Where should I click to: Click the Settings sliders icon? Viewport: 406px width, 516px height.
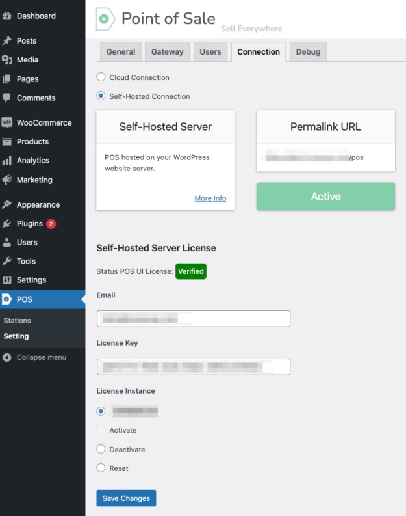[x=7, y=280]
